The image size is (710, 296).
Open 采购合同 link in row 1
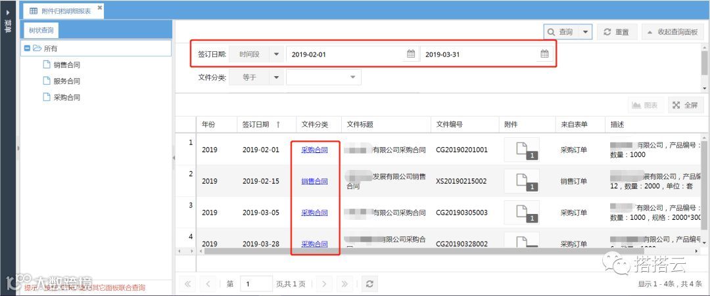[314, 150]
